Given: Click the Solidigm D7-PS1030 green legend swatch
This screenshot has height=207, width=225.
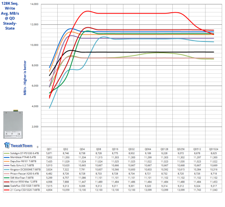Looking at the screenshot, I should [7, 153].
